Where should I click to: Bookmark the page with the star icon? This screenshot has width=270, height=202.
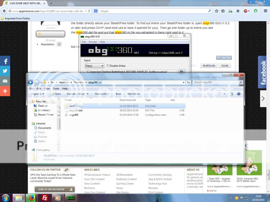click(x=216, y=11)
